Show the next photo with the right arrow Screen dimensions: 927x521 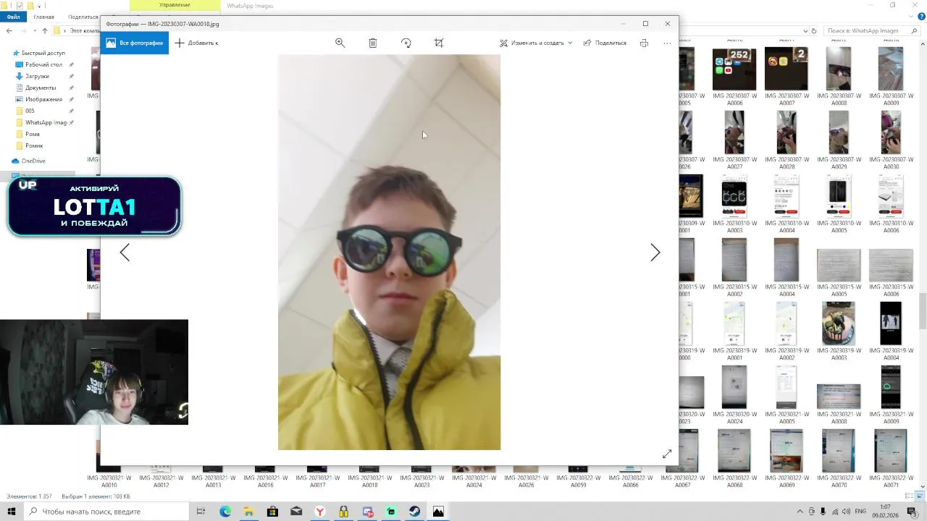coord(655,252)
